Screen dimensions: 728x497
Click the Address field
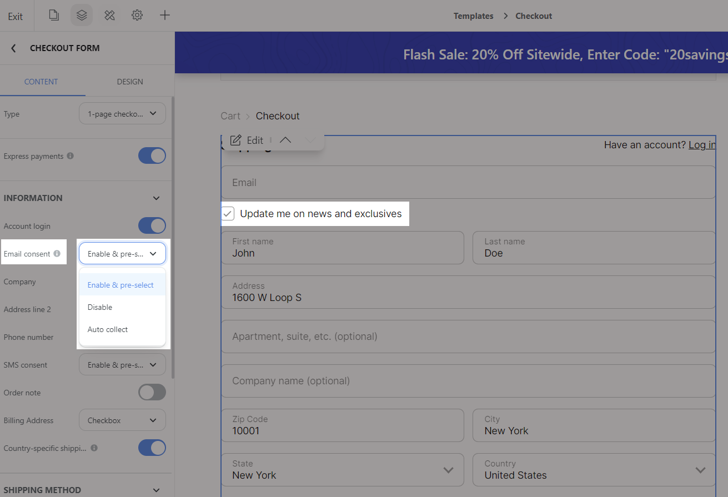(x=468, y=292)
